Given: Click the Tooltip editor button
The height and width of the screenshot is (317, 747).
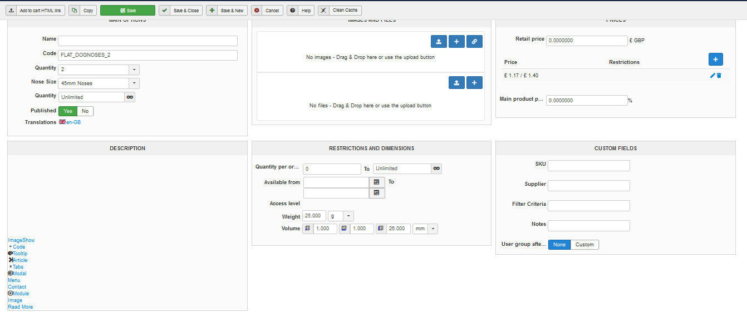Looking at the screenshot, I should (x=18, y=254).
